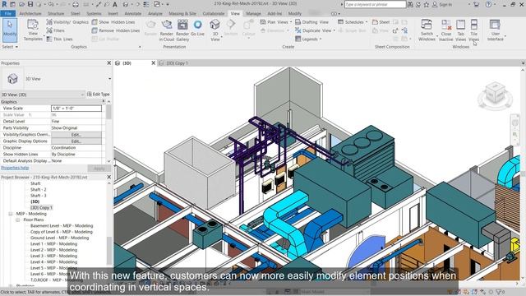The height and width of the screenshot is (296, 526).
Task: Click Show Hidden Lines tool
Action: click(x=113, y=22)
